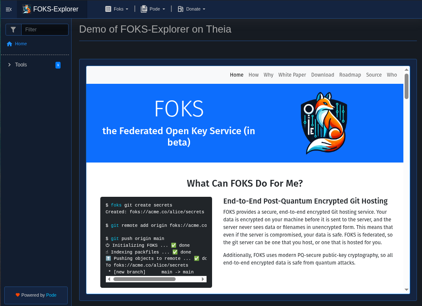
Task: Open the Donate dropdown menu
Action: point(191,9)
